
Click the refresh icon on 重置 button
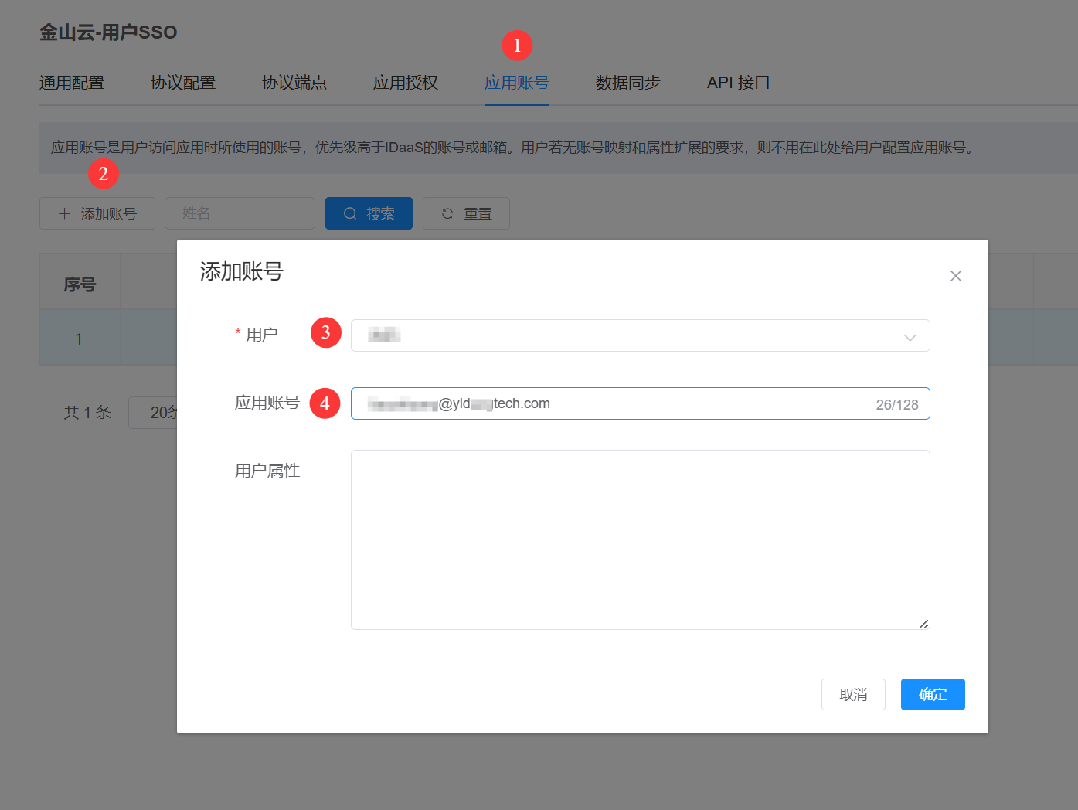point(447,214)
